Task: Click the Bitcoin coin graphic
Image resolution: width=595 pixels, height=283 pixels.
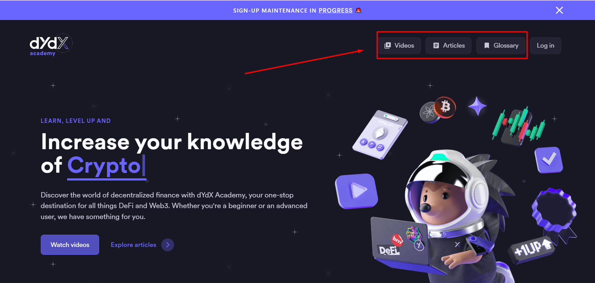Action: click(445, 107)
